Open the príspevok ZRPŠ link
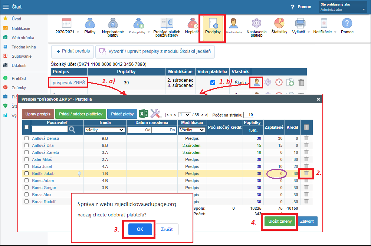 tap(68, 83)
